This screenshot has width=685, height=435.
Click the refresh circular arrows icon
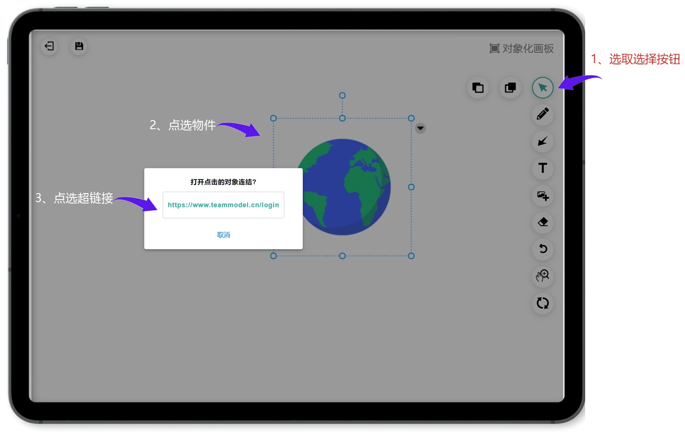(x=542, y=303)
